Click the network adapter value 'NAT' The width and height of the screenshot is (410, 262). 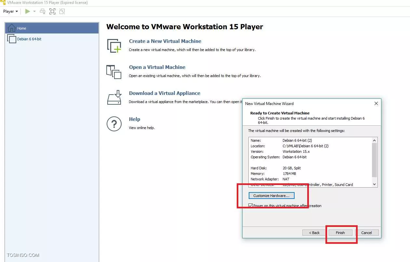[x=286, y=179]
